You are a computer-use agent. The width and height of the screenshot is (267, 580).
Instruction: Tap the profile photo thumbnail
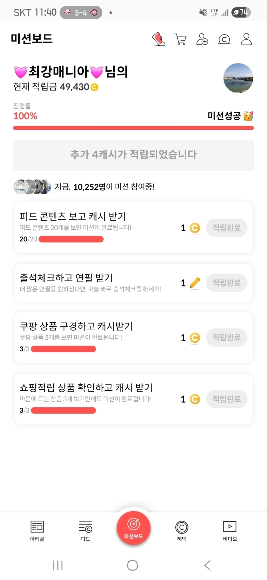pyautogui.click(x=238, y=78)
